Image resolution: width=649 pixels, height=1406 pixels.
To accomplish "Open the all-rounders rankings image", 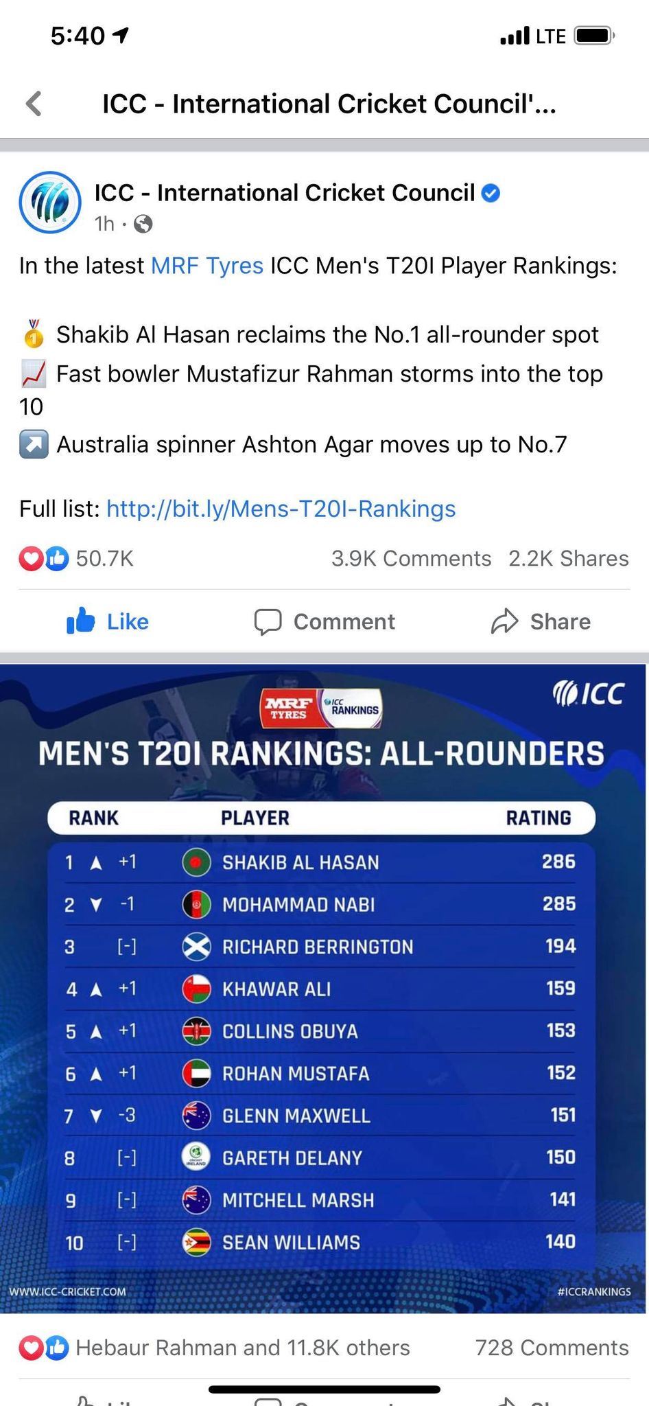I will click(324, 989).
